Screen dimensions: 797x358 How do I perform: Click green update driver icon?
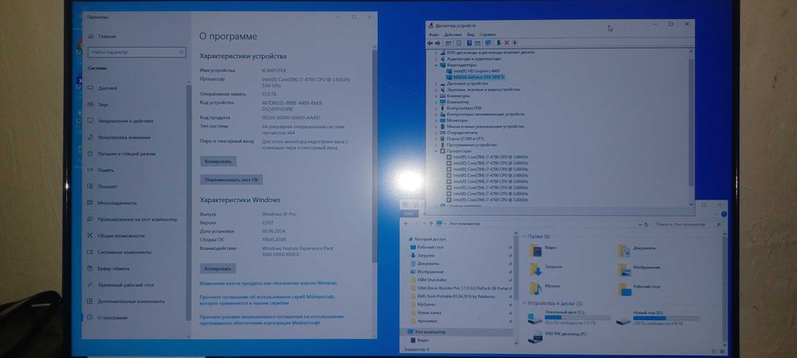[x=499, y=43]
